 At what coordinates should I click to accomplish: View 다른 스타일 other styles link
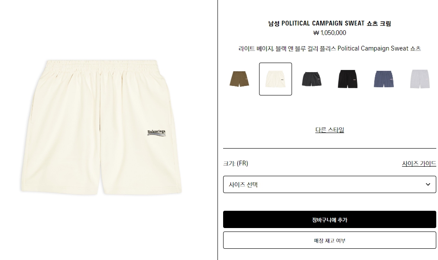(330, 130)
